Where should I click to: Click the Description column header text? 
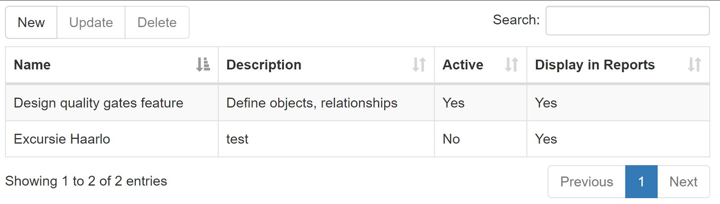[x=264, y=65]
